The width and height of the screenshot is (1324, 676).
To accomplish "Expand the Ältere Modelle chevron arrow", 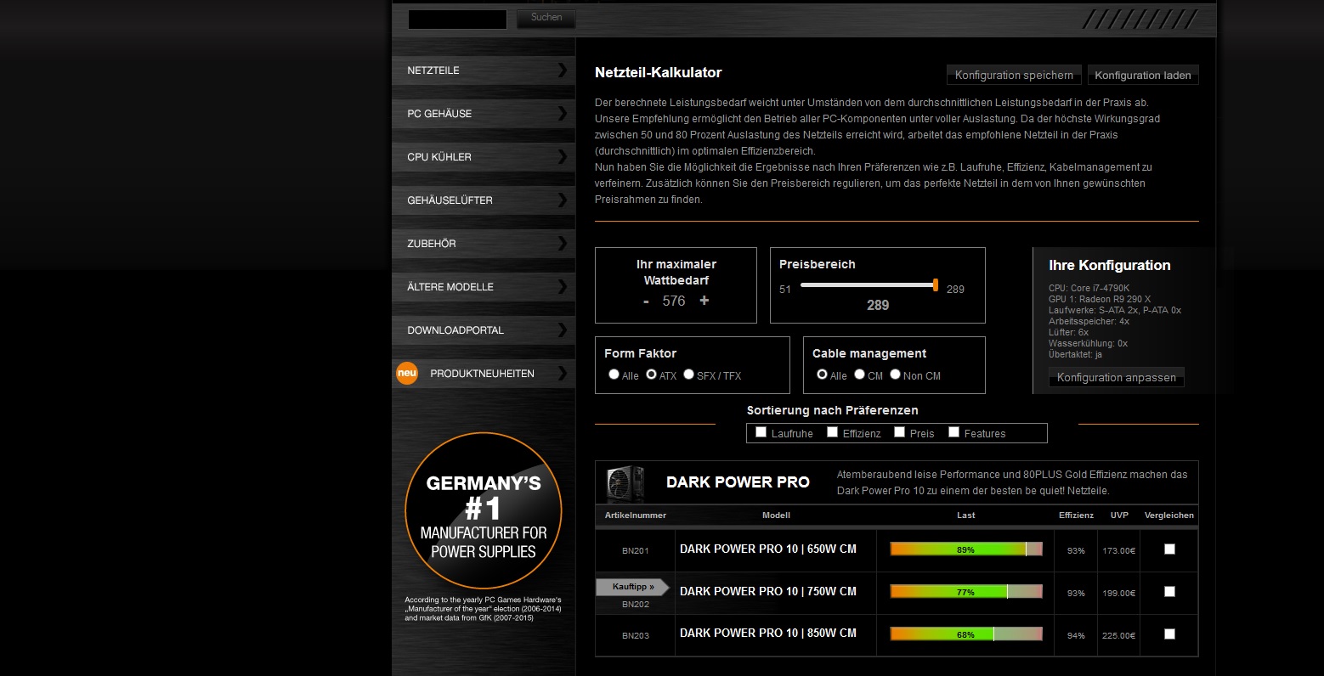I will [562, 286].
